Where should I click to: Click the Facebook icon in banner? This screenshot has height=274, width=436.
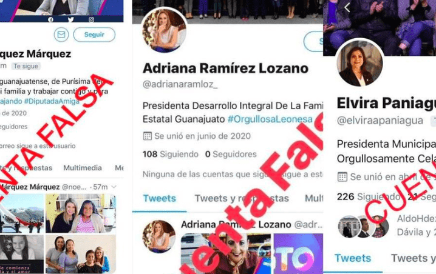point(50,19)
